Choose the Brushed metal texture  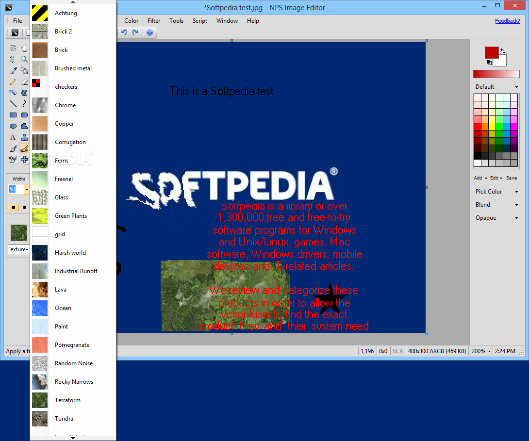pyautogui.click(x=73, y=68)
